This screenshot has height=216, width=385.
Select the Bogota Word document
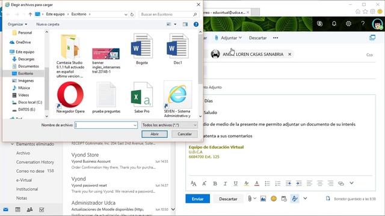142,49
